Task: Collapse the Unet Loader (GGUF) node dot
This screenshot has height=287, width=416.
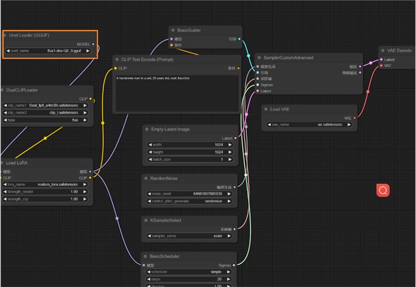Action: (x=5, y=35)
